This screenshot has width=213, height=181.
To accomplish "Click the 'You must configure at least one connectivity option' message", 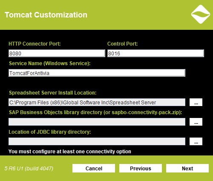I will [x=70, y=152].
